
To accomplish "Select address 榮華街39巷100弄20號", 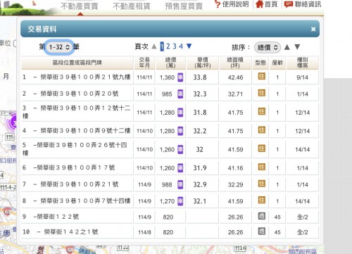I will click(x=80, y=94).
